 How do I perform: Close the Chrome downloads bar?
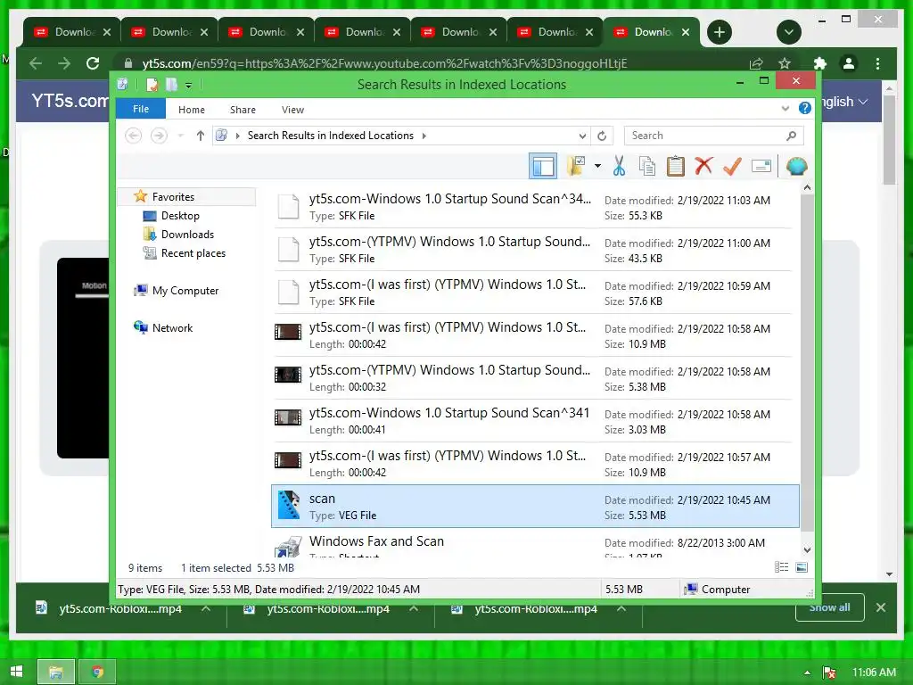(880, 607)
